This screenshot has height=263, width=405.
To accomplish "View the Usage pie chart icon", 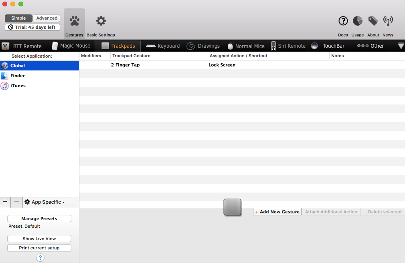I will tap(357, 21).
